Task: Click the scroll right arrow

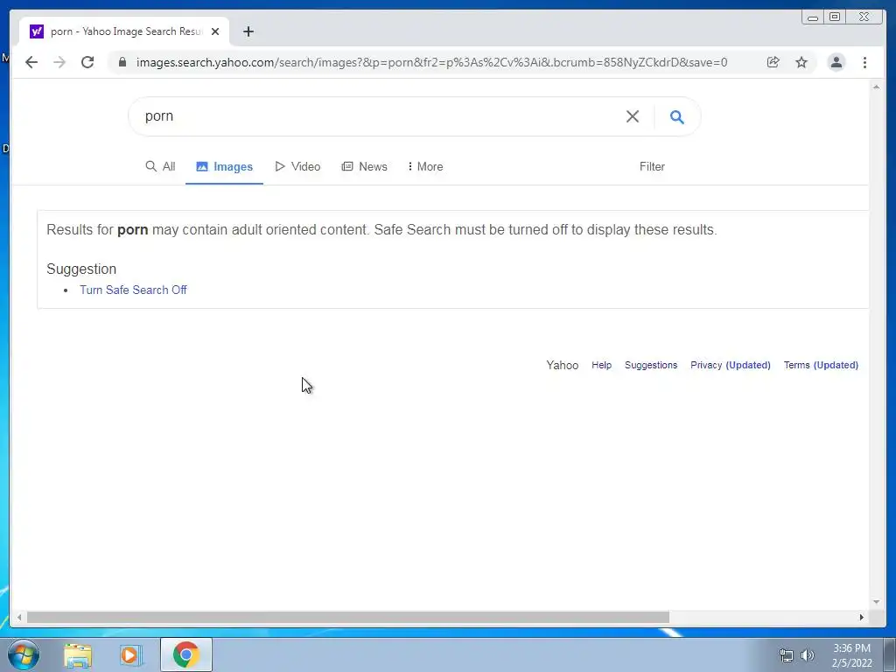Action: coord(862,617)
